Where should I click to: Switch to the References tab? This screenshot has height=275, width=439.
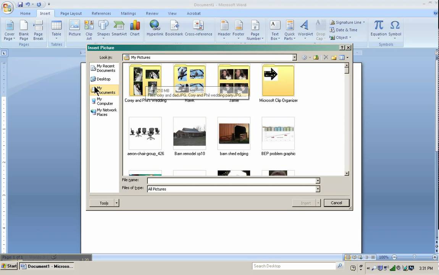click(x=101, y=13)
